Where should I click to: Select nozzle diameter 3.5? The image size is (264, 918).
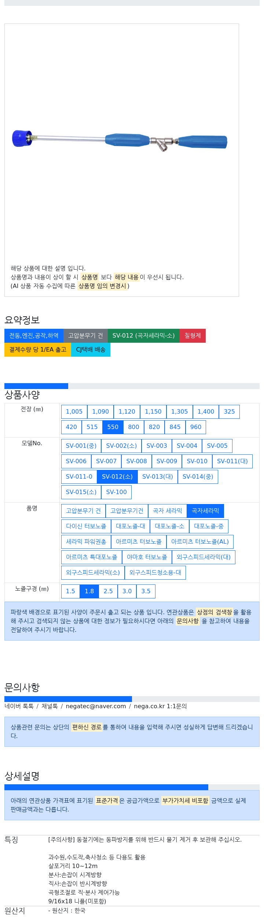coord(146,591)
